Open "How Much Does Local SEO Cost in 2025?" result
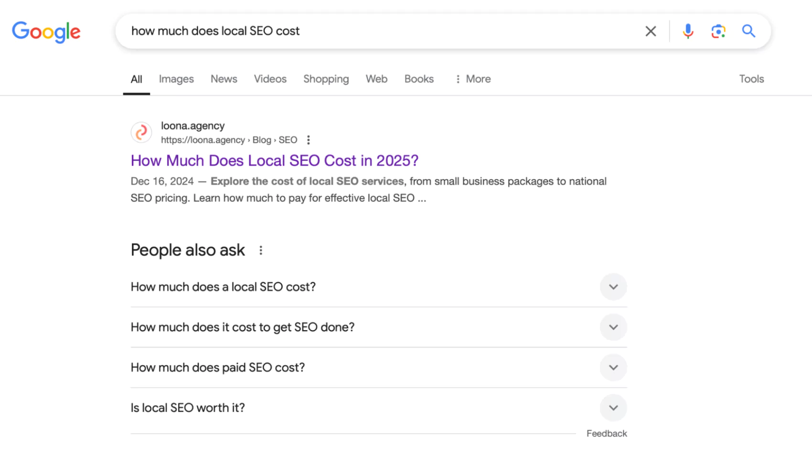 pyautogui.click(x=274, y=161)
